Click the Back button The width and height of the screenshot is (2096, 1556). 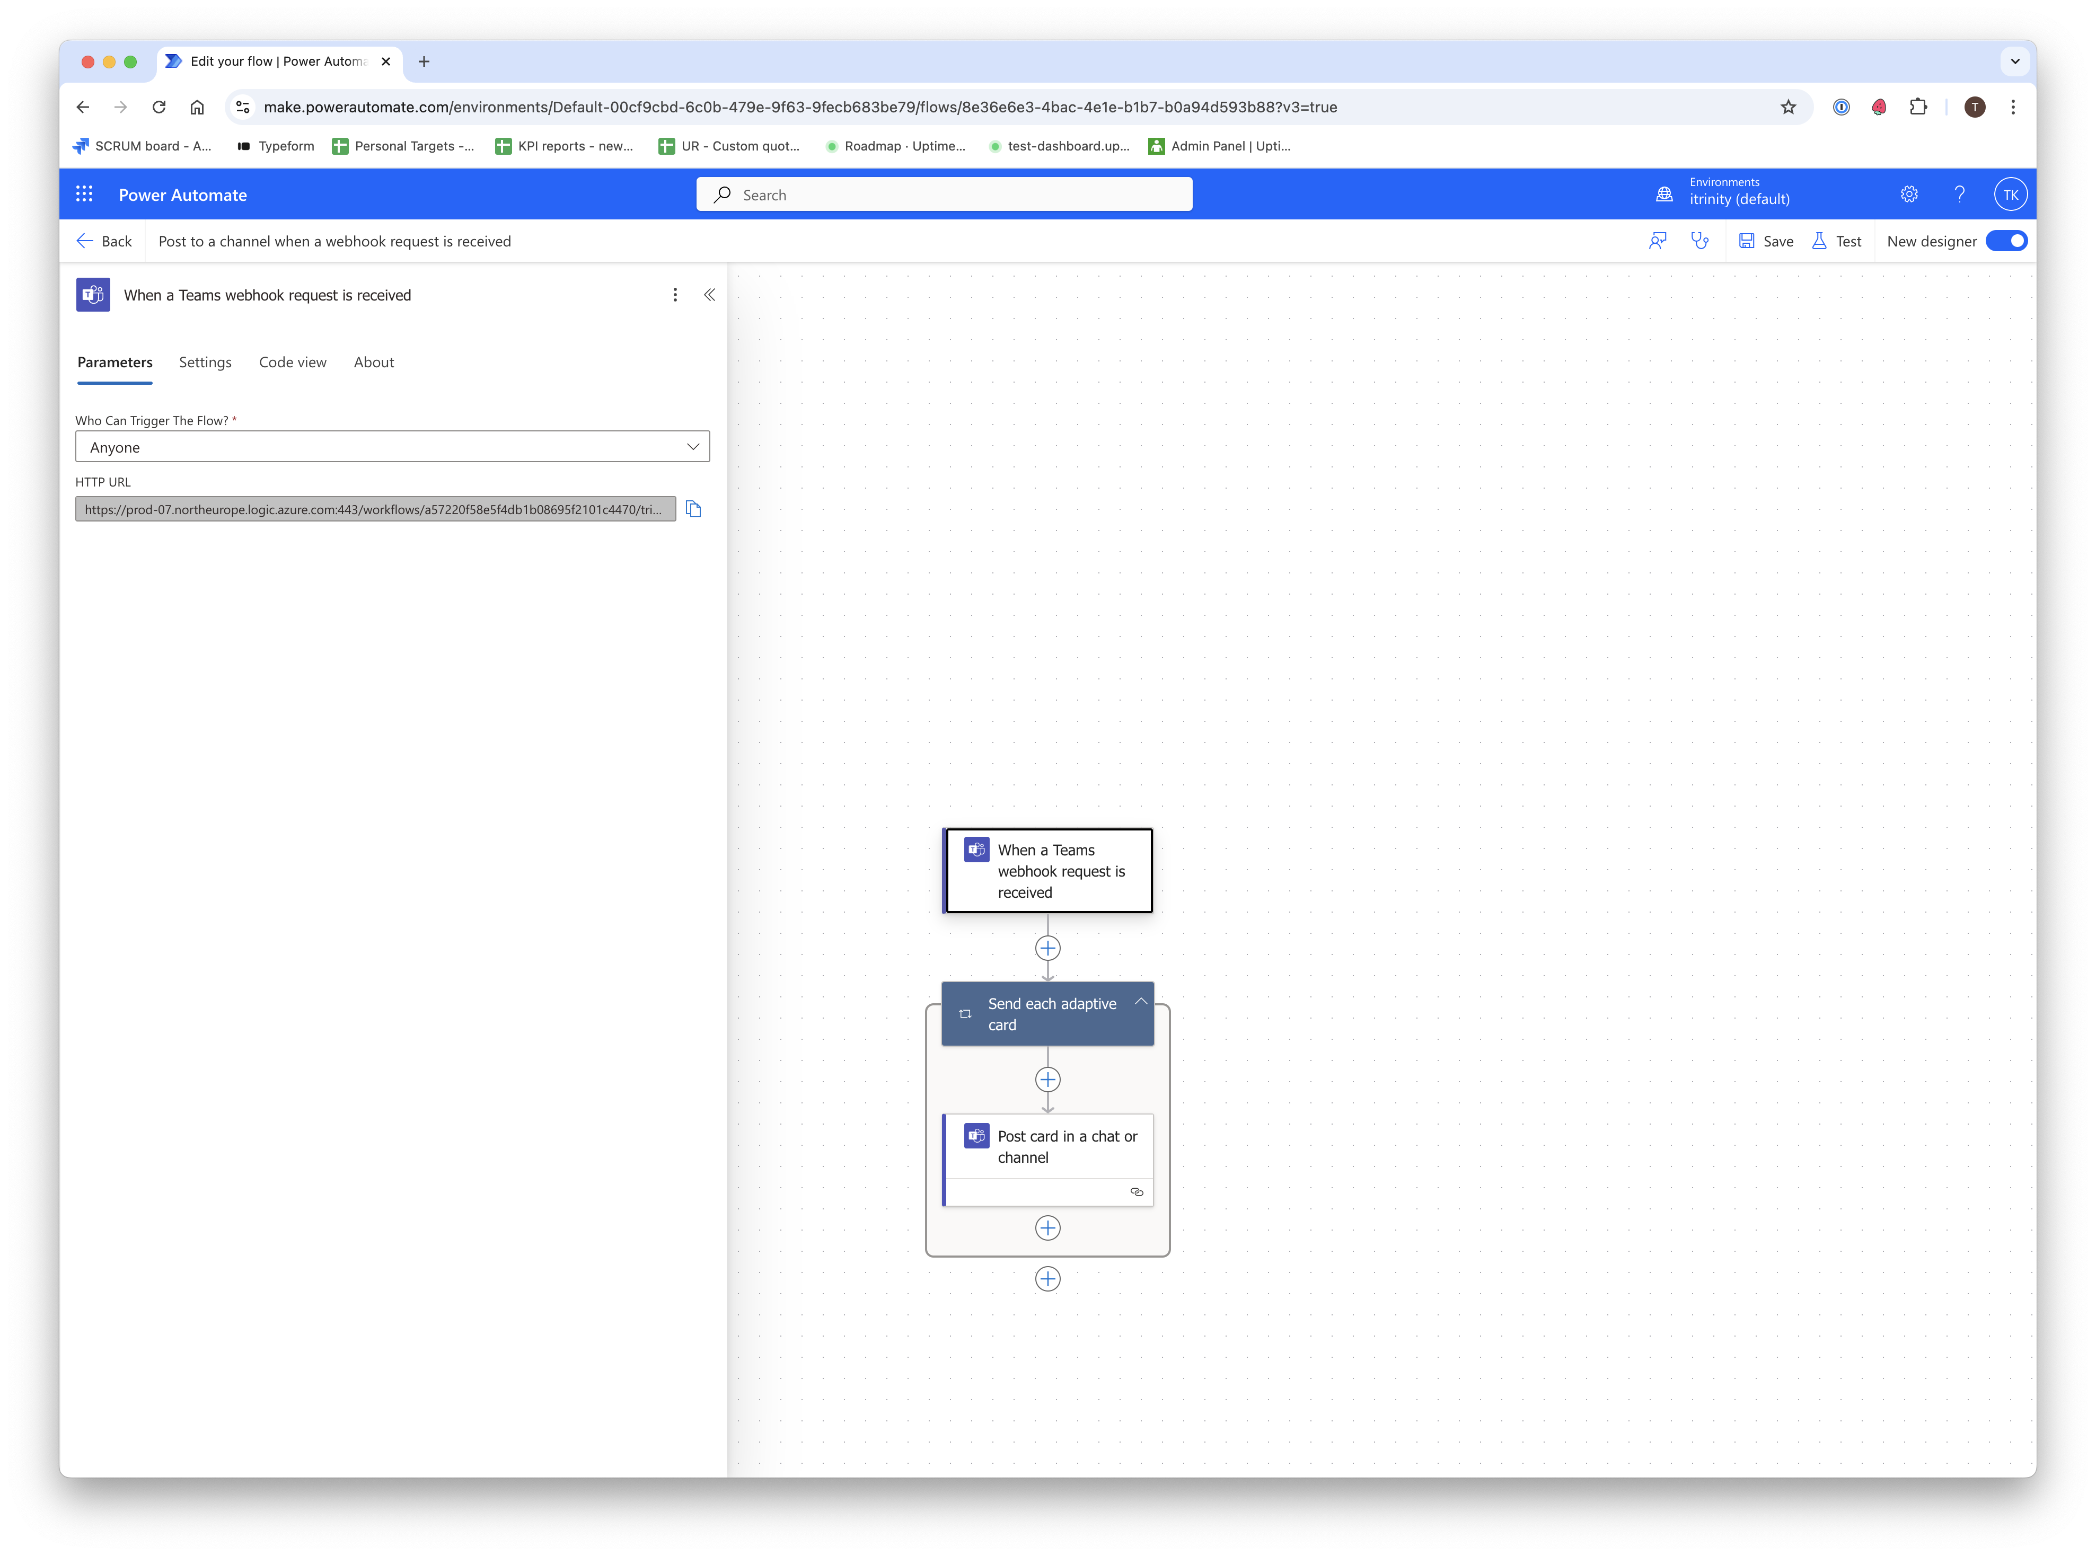coord(103,241)
